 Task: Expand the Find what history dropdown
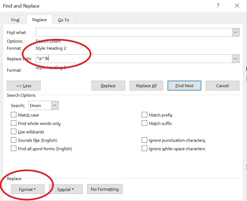point(235,32)
